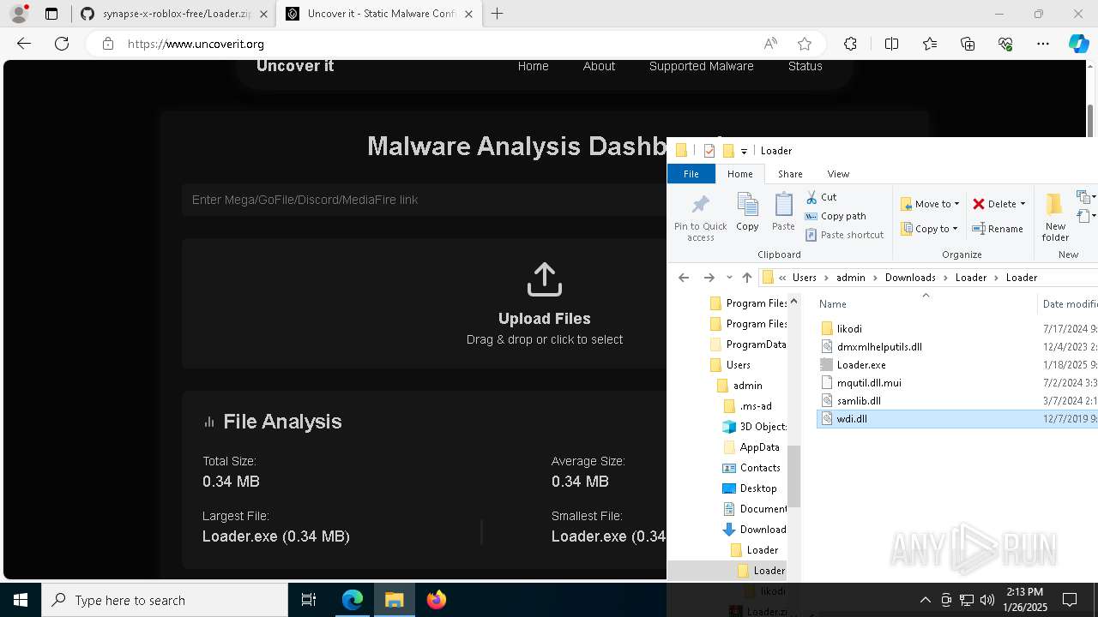The image size is (1098, 617).
Task: Click Copy in Explorer ribbon
Action: [747, 212]
